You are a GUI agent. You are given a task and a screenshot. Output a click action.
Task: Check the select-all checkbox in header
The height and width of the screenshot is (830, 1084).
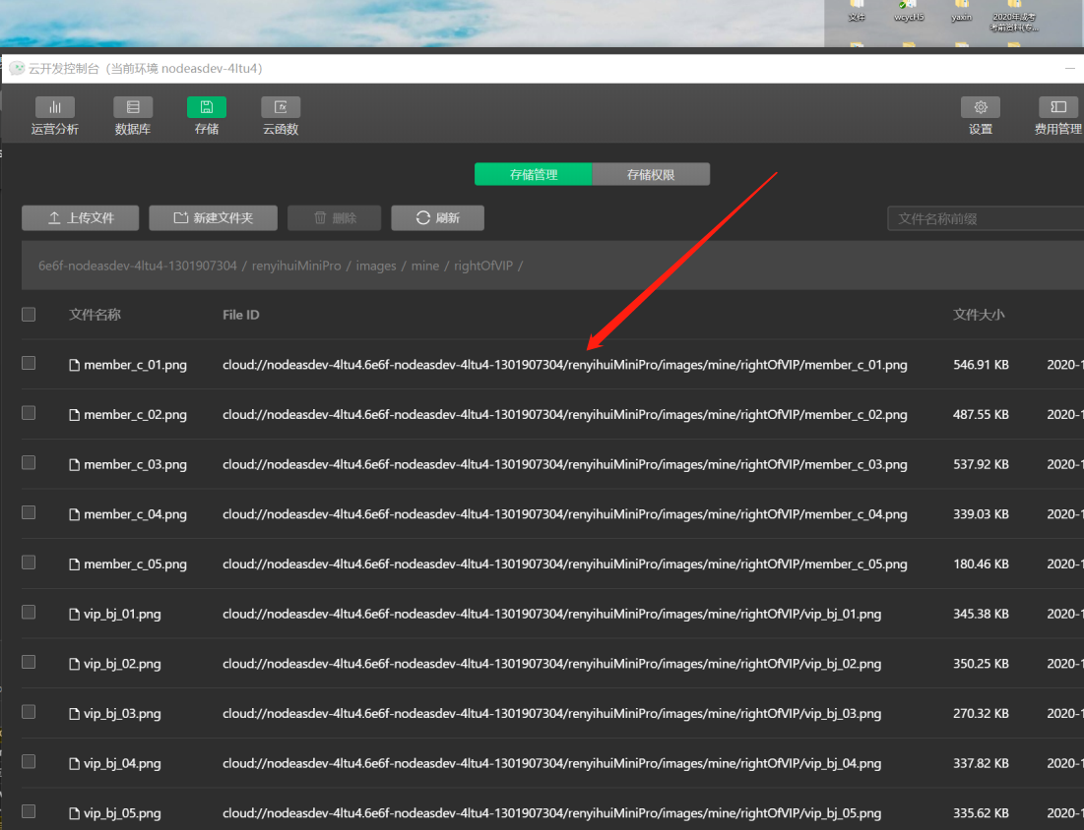click(29, 315)
